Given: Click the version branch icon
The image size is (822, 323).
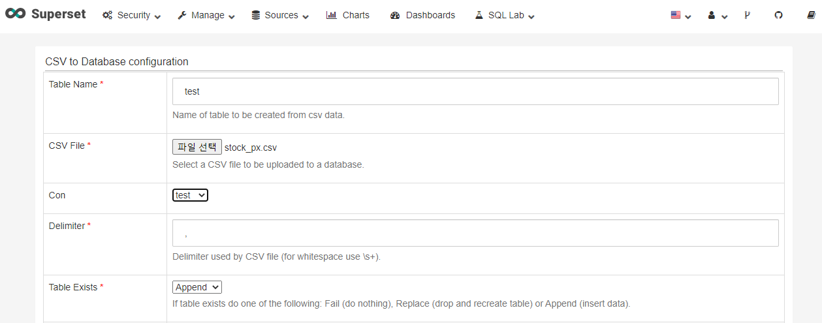Looking at the screenshot, I should (747, 15).
